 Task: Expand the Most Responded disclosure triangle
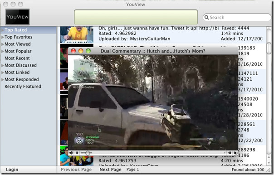(x=2, y=80)
